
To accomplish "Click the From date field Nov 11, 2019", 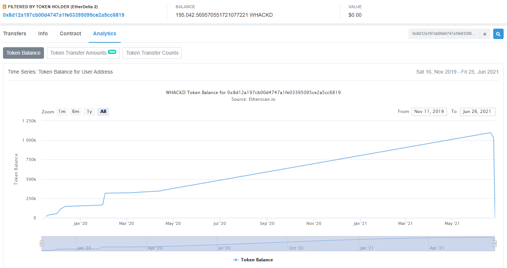I will click(x=429, y=112).
